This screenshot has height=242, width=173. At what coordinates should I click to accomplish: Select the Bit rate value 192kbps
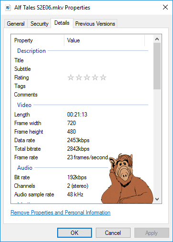pos(77,177)
